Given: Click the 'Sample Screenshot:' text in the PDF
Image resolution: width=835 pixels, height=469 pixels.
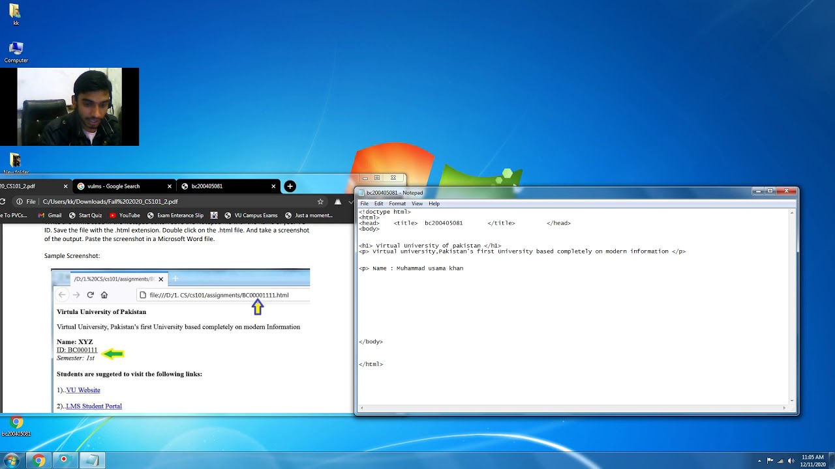Looking at the screenshot, I should [72, 256].
